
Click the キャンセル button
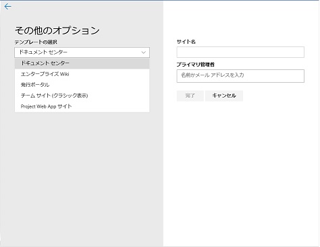pos(224,96)
